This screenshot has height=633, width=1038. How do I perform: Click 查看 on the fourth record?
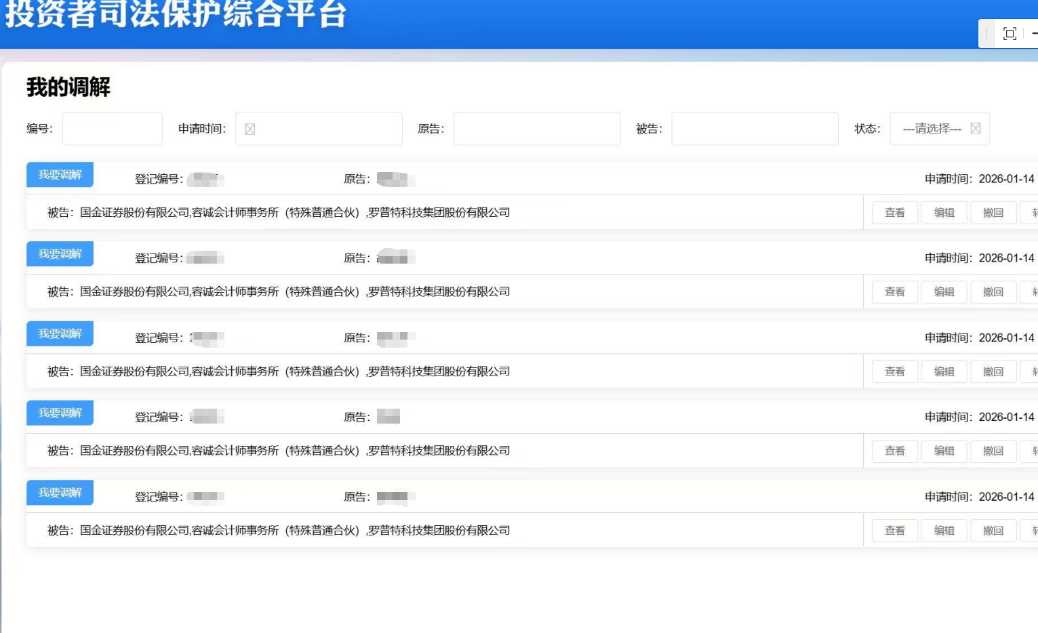point(894,451)
